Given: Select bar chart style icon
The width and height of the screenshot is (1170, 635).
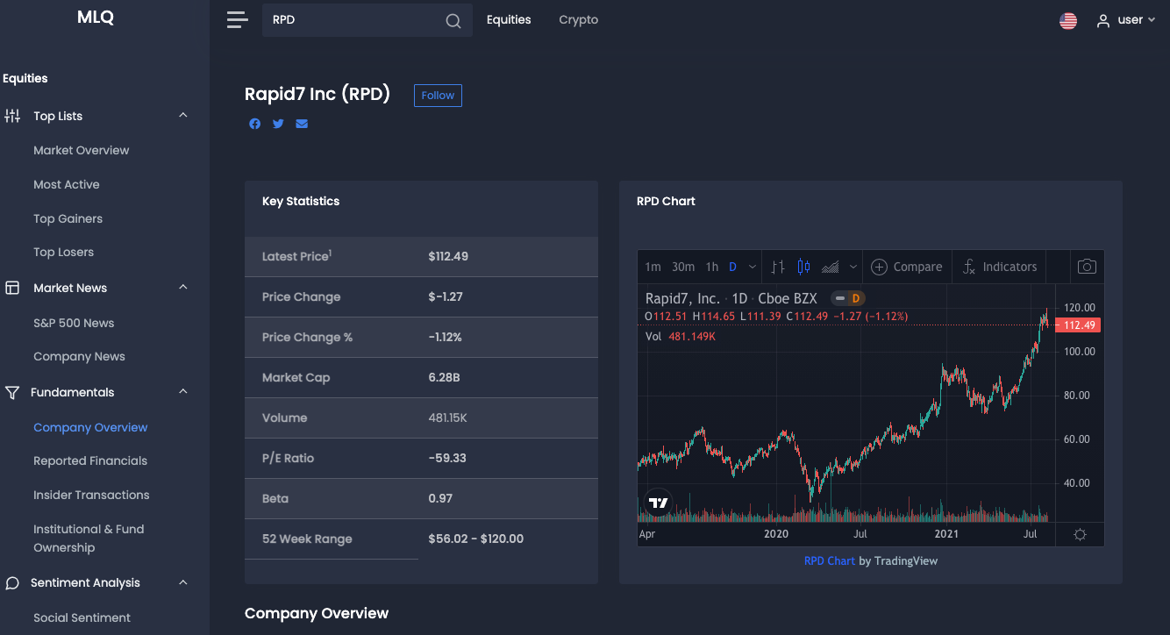Looking at the screenshot, I should point(777,267).
